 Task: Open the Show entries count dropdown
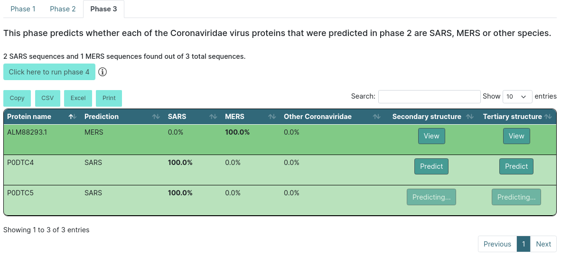[x=517, y=97]
